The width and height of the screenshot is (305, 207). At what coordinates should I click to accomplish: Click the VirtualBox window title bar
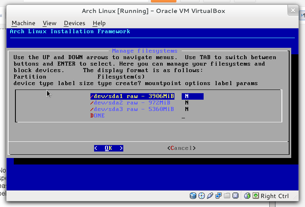tap(153, 11)
